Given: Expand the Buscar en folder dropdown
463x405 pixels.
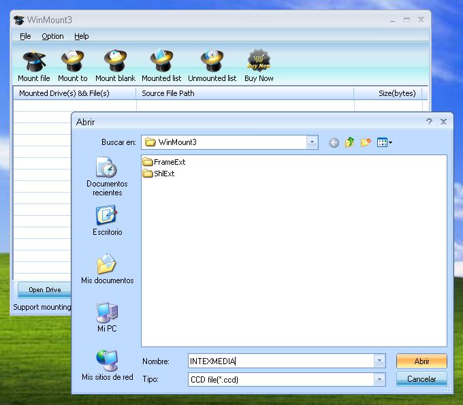Looking at the screenshot, I should click(312, 142).
